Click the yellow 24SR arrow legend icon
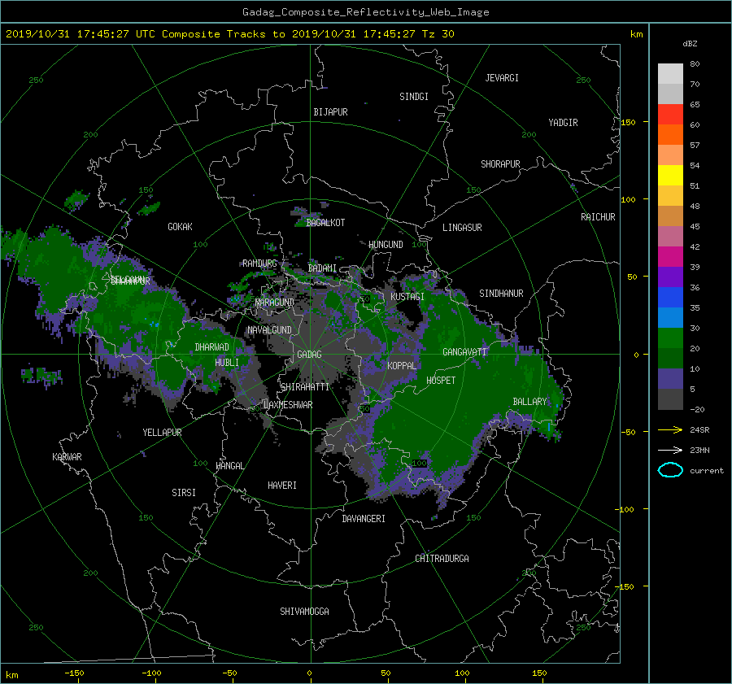This screenshot has width=732, height=684. coord(670,429)
